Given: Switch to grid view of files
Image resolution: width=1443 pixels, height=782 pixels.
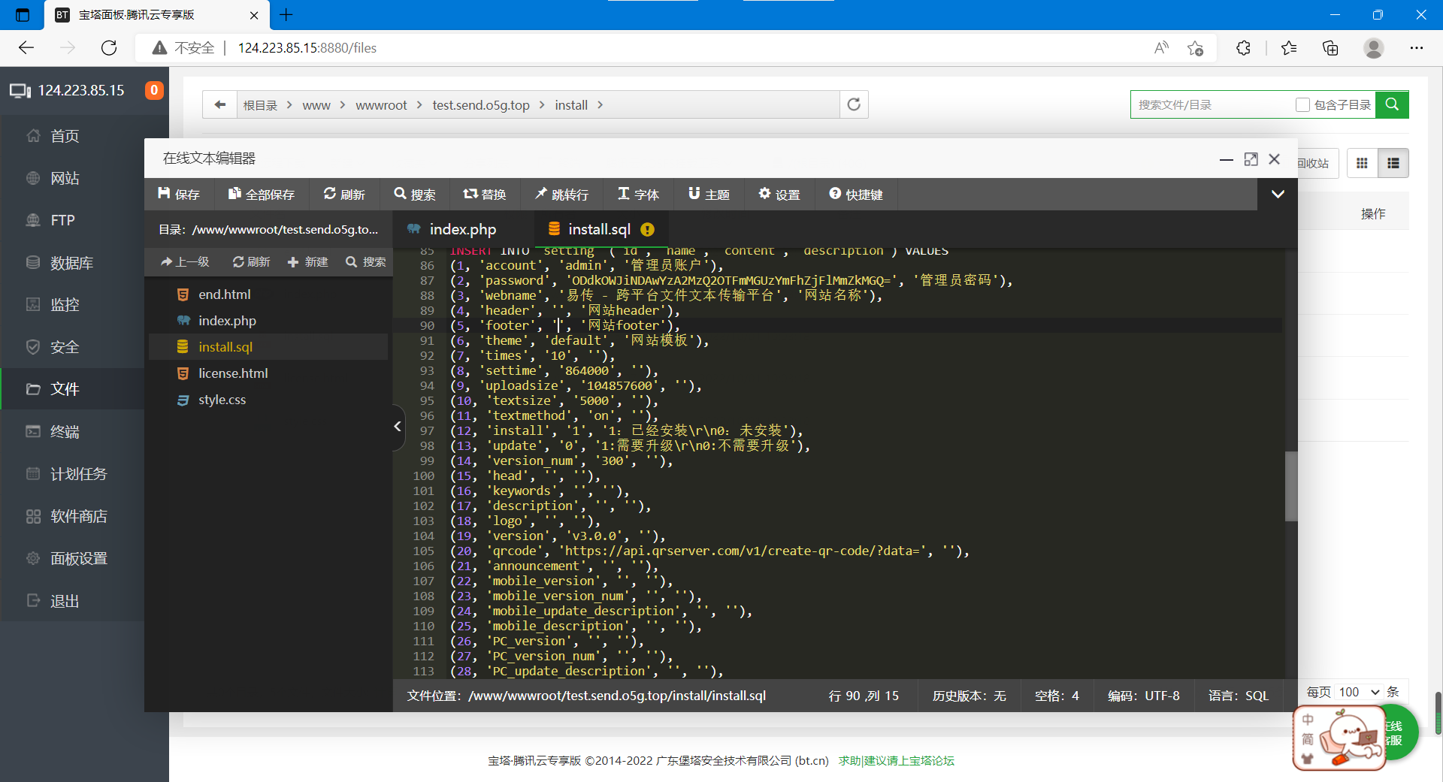Looking at the screenshot, I should coord(1362,163).
